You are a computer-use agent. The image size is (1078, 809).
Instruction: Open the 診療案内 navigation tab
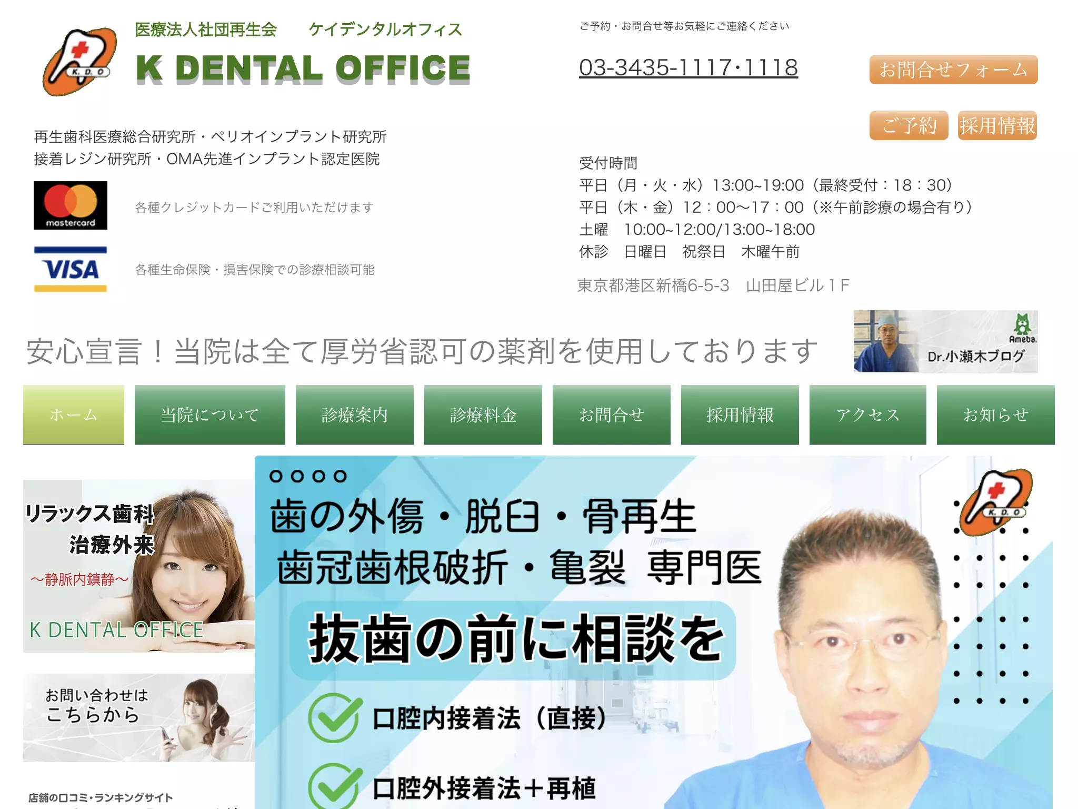tap(355, 415)
